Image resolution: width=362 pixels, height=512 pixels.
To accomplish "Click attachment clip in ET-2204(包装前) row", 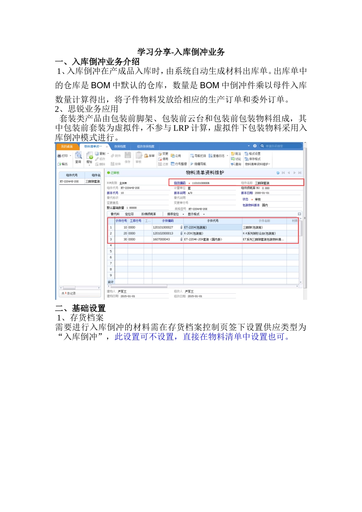I will point(181,227).
